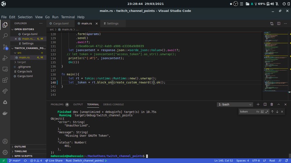
Task: Open the Search view in activity bar
Action: [5, 36]
